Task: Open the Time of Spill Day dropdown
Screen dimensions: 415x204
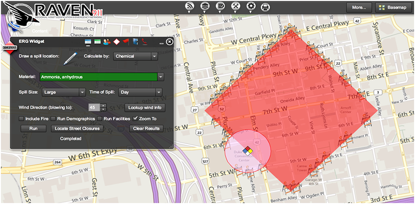Action: 140,92
